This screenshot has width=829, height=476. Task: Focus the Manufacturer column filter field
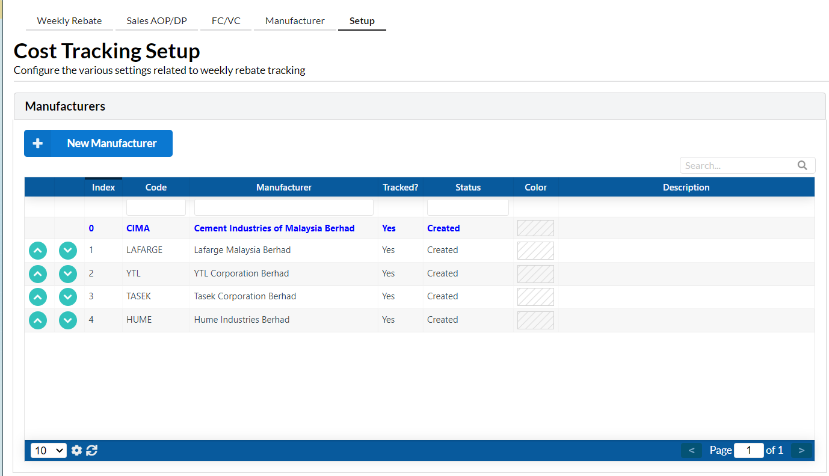pos(284,207)
